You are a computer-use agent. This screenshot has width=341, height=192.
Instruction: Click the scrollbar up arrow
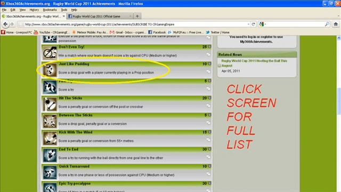pos(339,38)
